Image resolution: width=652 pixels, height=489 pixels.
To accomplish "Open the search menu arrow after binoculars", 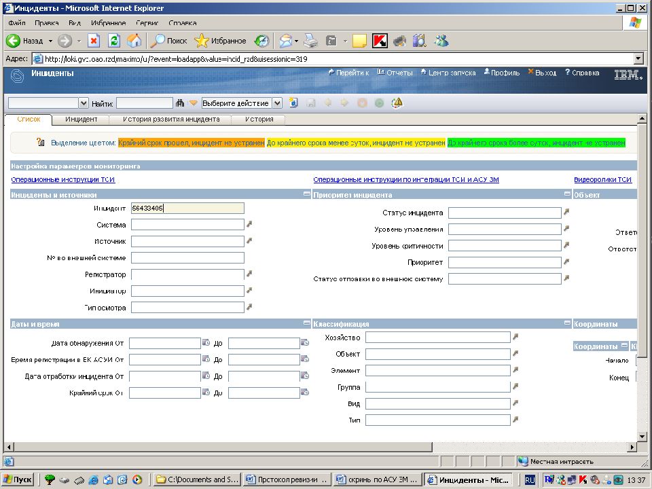I will [193, 103].
